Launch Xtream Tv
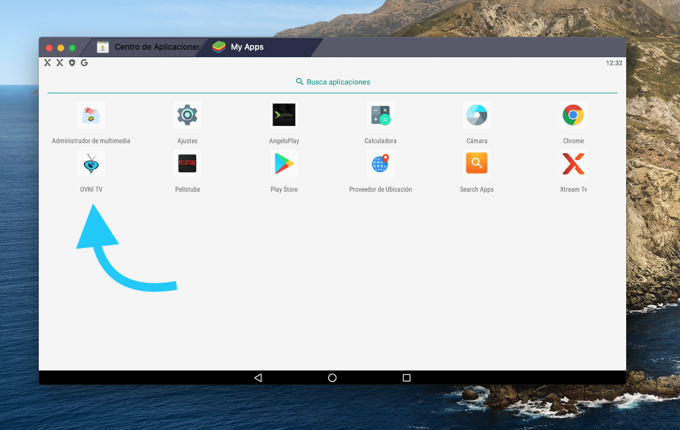Viewport: 680px width, 430px height. 573,163
